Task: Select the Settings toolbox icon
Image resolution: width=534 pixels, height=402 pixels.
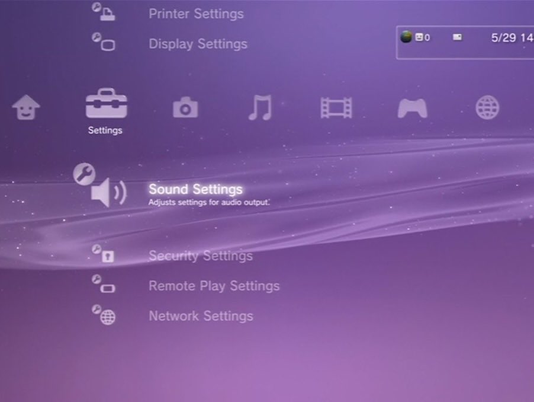Action: [106, 103]
